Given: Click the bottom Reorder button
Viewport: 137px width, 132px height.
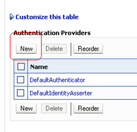Looking at the screenshot, I should pos(88,109).
